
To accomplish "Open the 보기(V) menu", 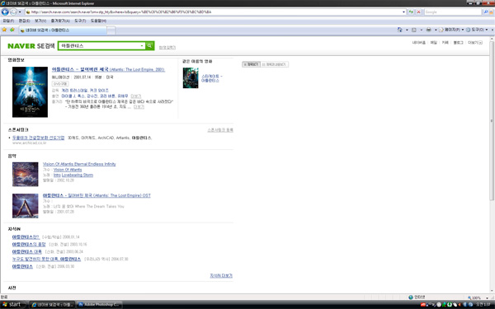I will click(40, 21).
